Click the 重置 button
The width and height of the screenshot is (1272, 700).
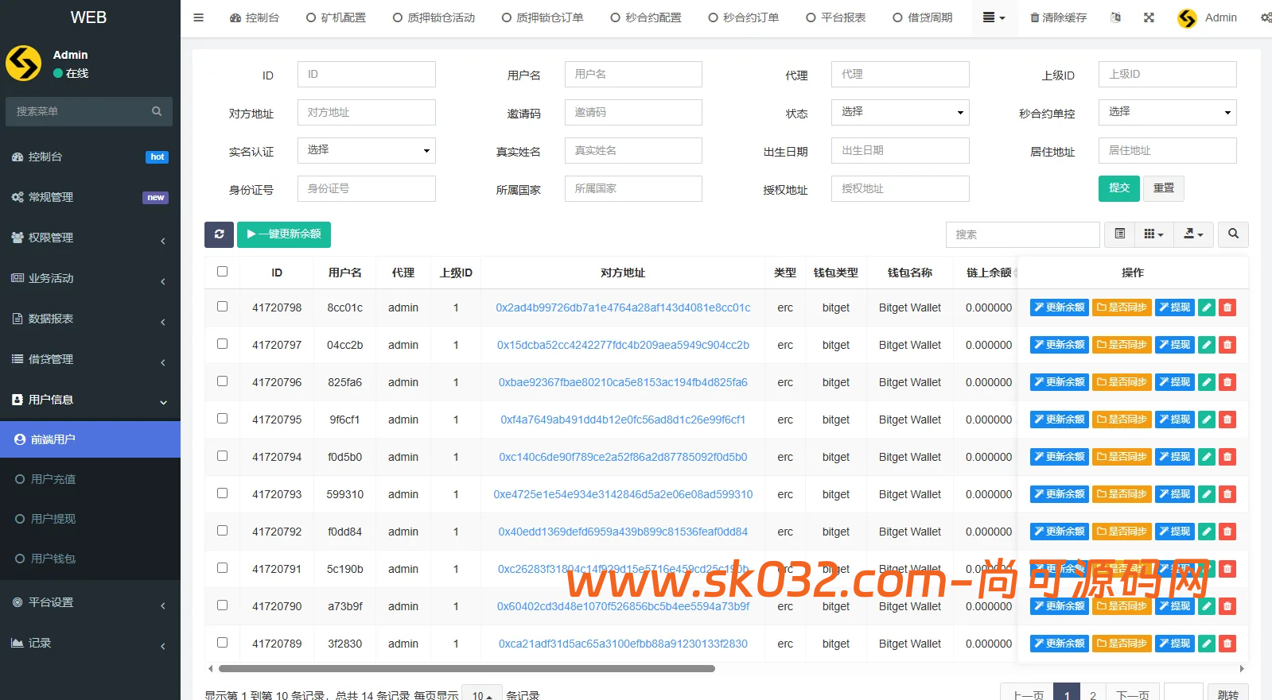click(x=1164, y=188)
